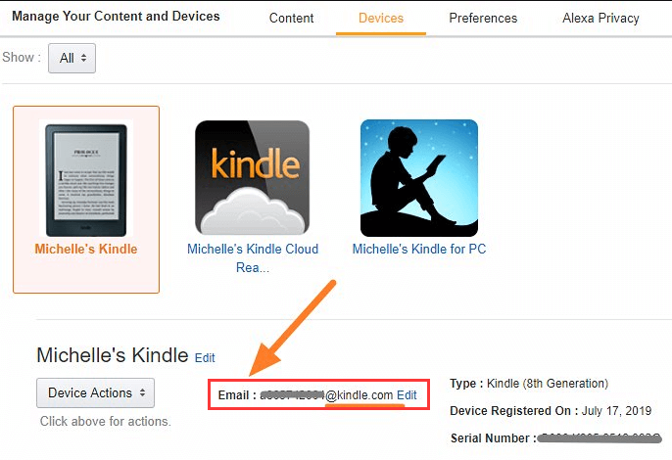Open the Preferences tab
The image size is (672, 460).
pyautogui.click(x=483, y=18)
